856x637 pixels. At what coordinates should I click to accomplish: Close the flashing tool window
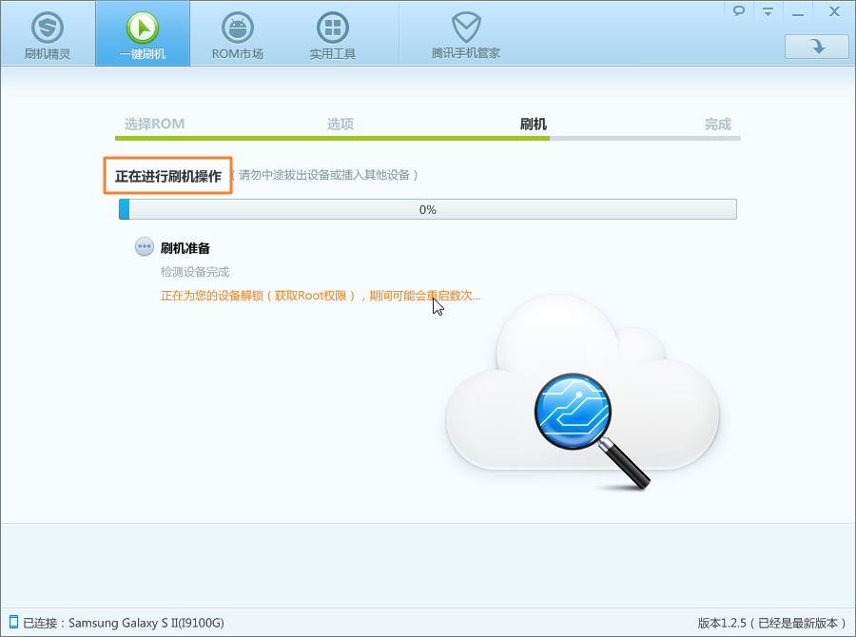tap(834, 11)
